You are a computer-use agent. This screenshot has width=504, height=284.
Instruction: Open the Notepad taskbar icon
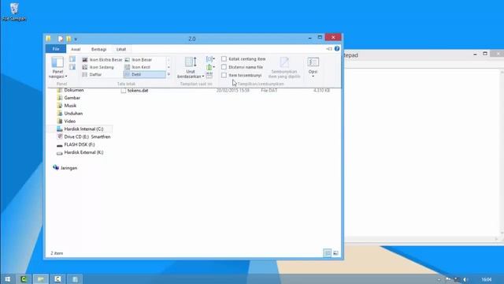75,279
